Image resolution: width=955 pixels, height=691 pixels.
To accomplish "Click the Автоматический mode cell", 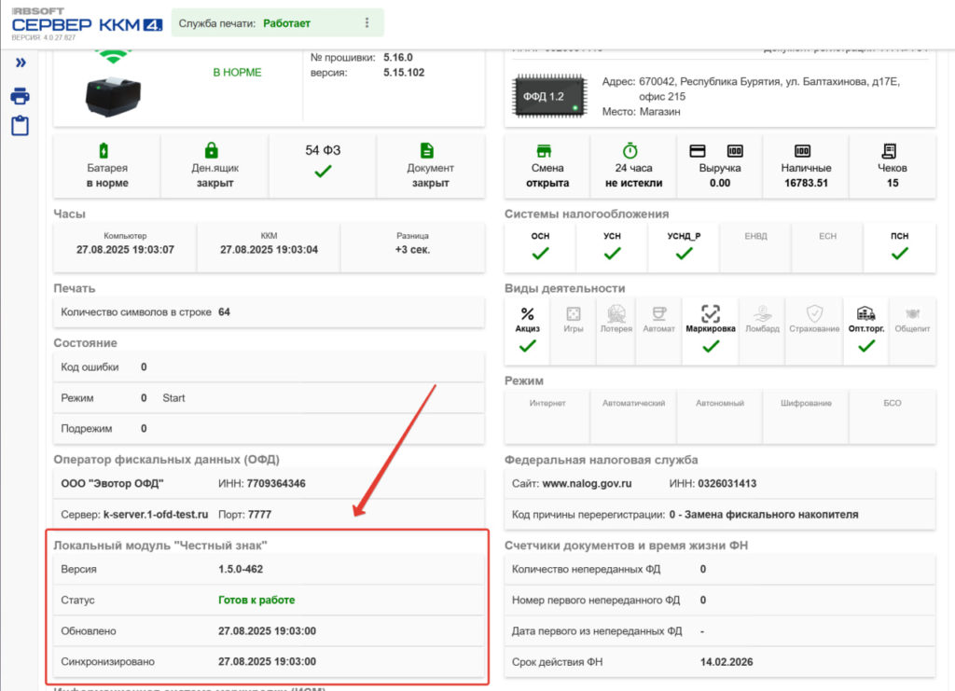I will pyautogui.click(x=633, y=417).
